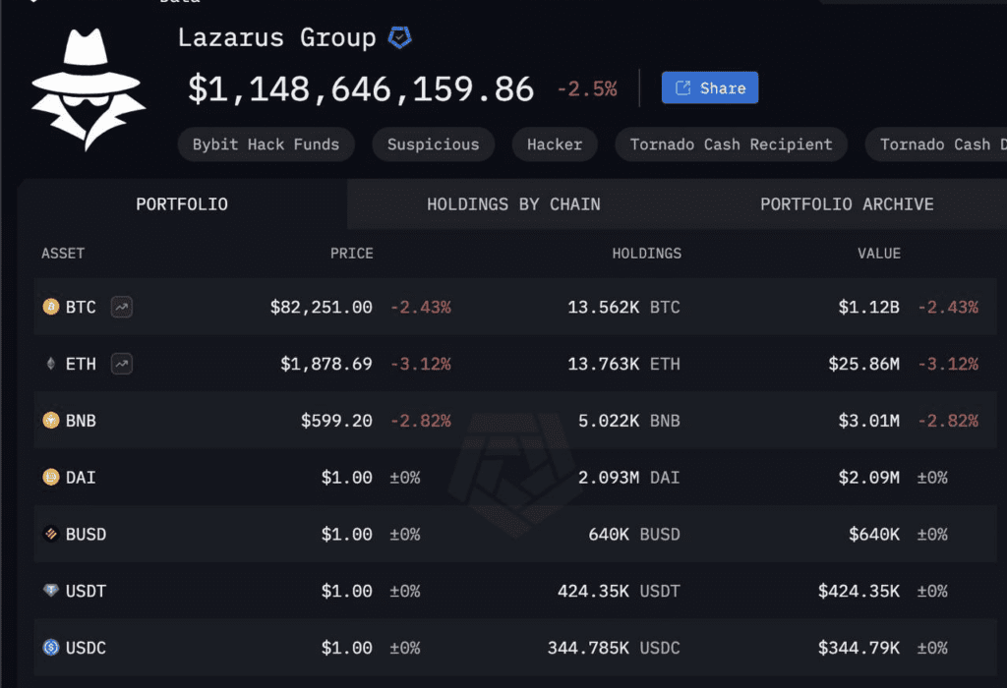Click the BUSD coin icon

(51, 535)
